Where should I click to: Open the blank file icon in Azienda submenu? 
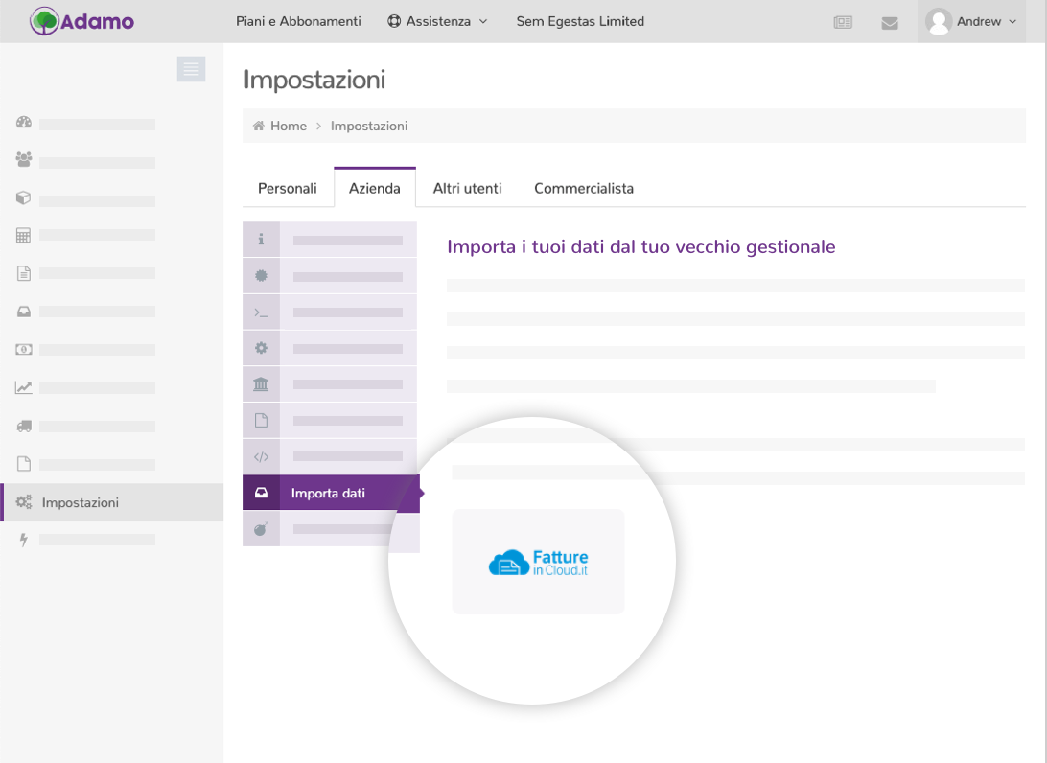point(261,421)
